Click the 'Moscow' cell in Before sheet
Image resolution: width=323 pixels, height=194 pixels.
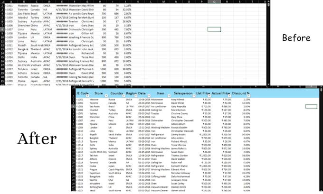pyautogui.click(x=24, y=6)
